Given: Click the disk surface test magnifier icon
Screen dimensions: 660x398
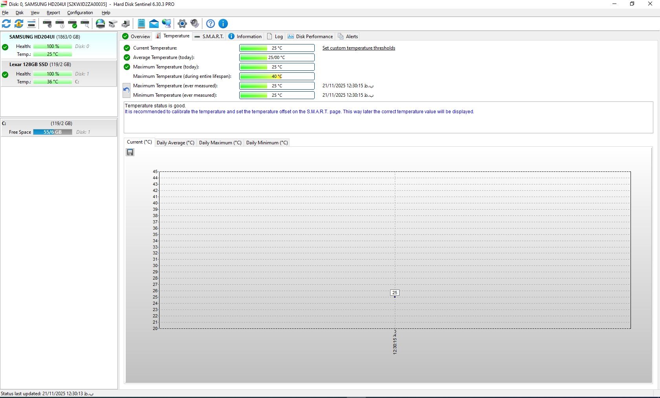Looking at the screenshot, I should click(x=85, y=24).
